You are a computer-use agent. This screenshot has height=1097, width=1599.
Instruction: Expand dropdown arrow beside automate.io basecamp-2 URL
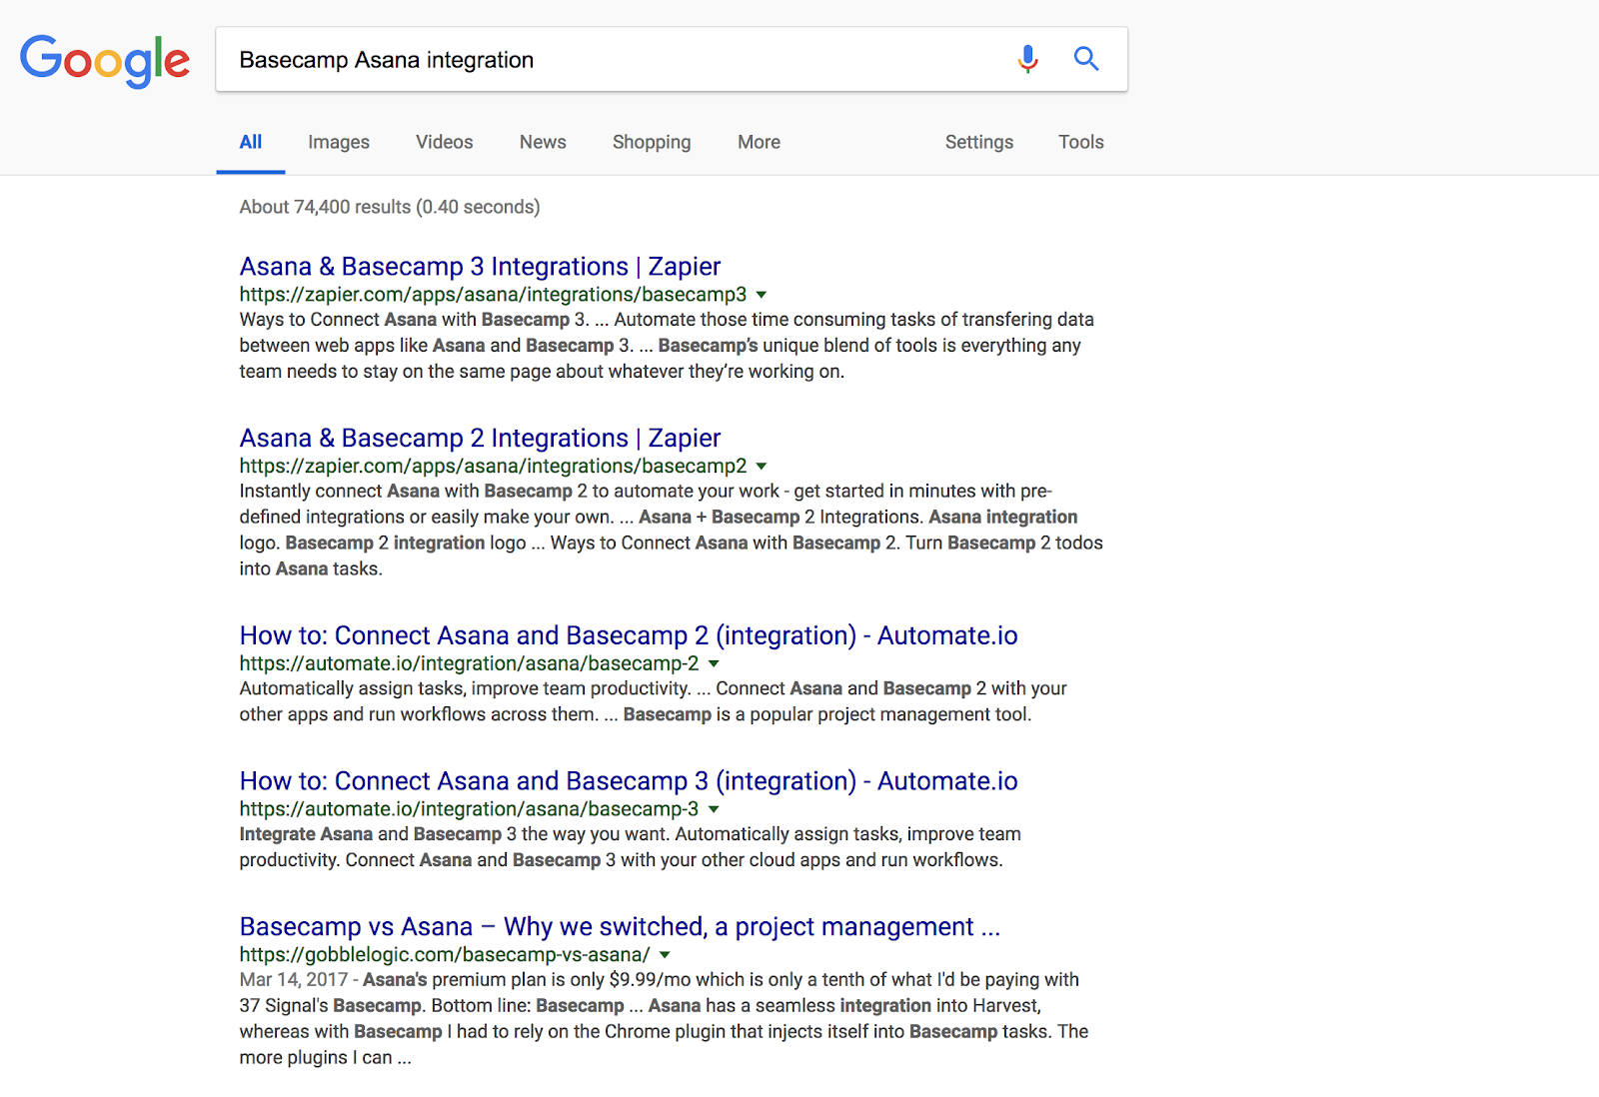click(x=714, y=664)
